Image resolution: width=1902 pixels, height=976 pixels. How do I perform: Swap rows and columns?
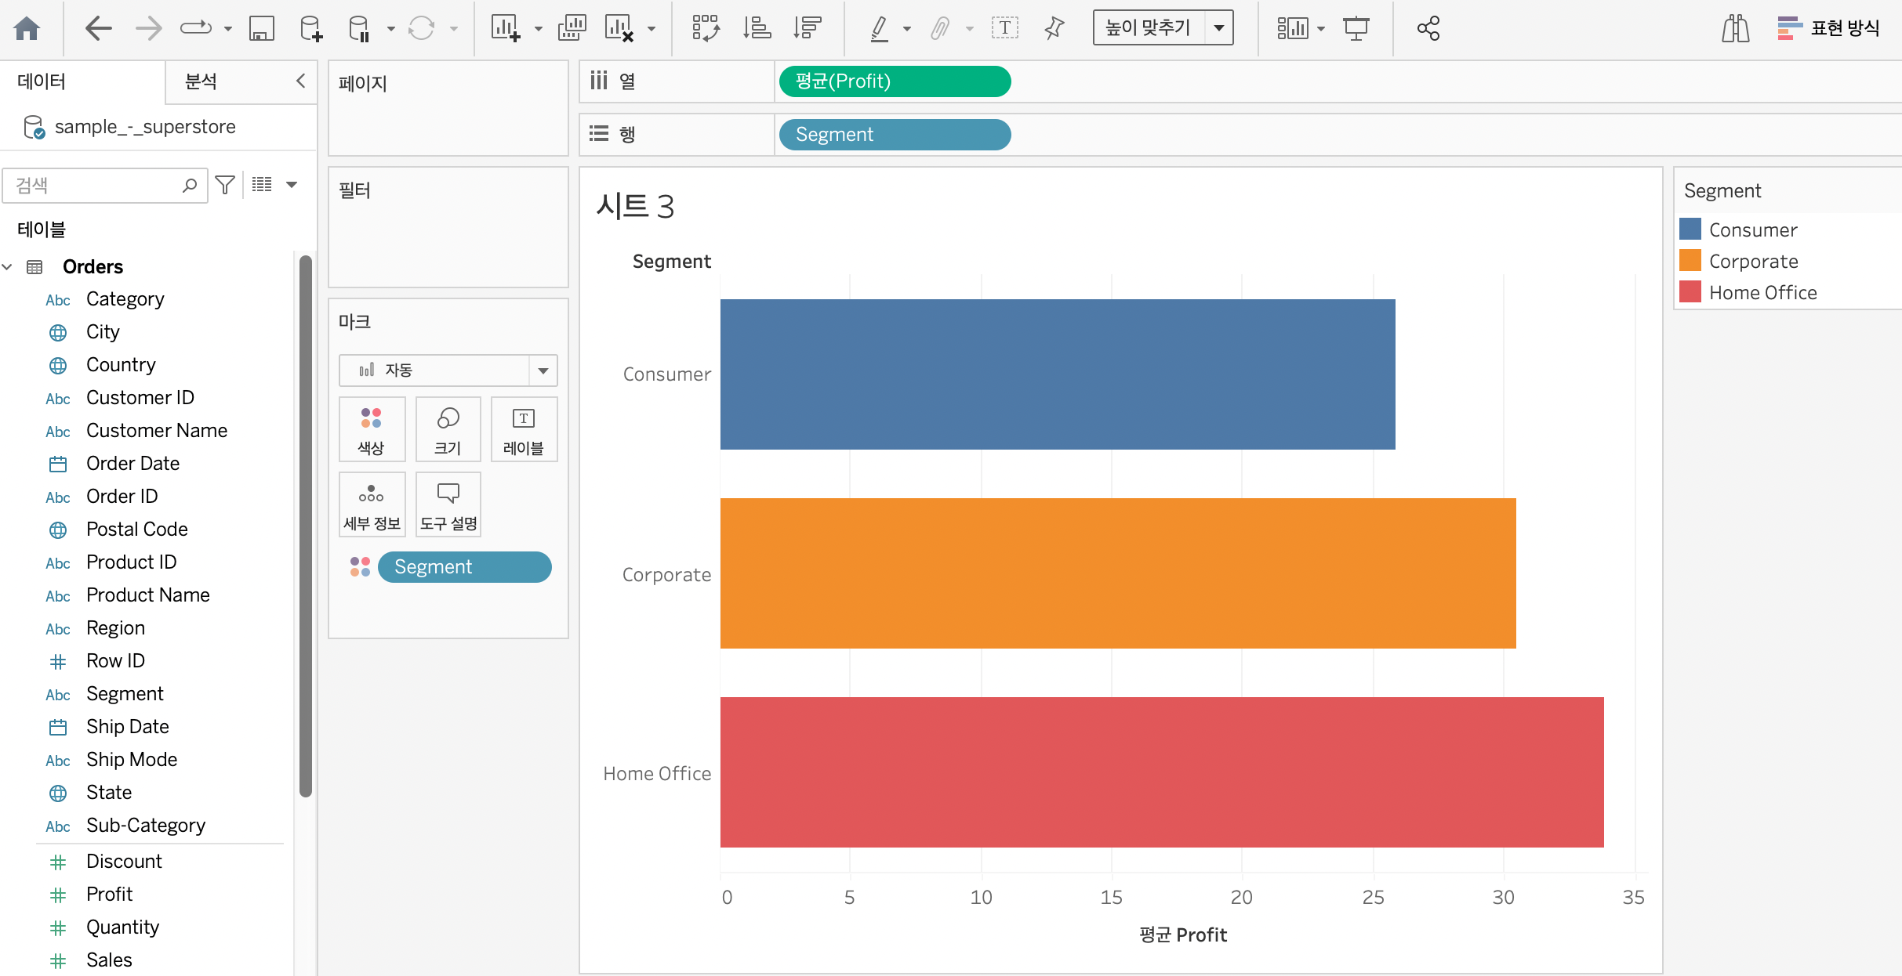[706, 29]
